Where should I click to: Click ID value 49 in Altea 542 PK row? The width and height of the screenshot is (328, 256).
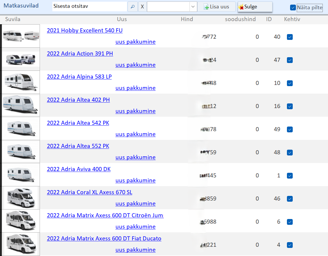pyautogui.click(x=277, y=129)
